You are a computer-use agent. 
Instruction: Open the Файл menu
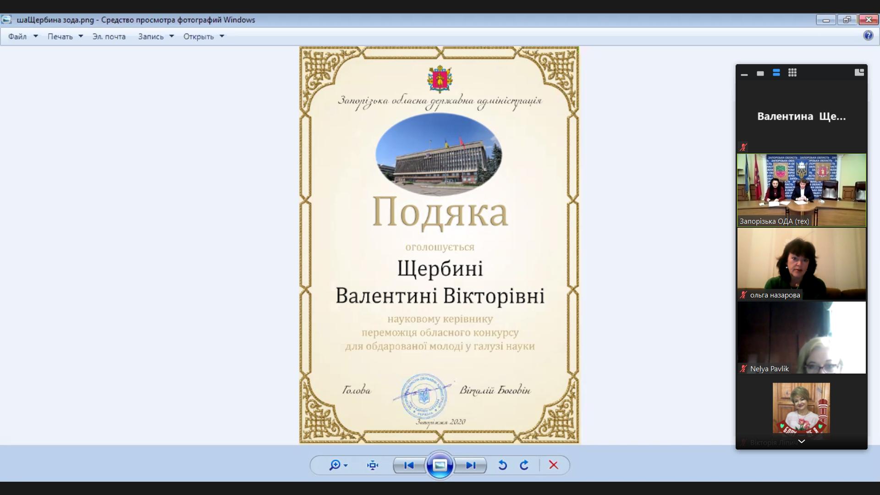pyautogui.click(x=17, y=36)
